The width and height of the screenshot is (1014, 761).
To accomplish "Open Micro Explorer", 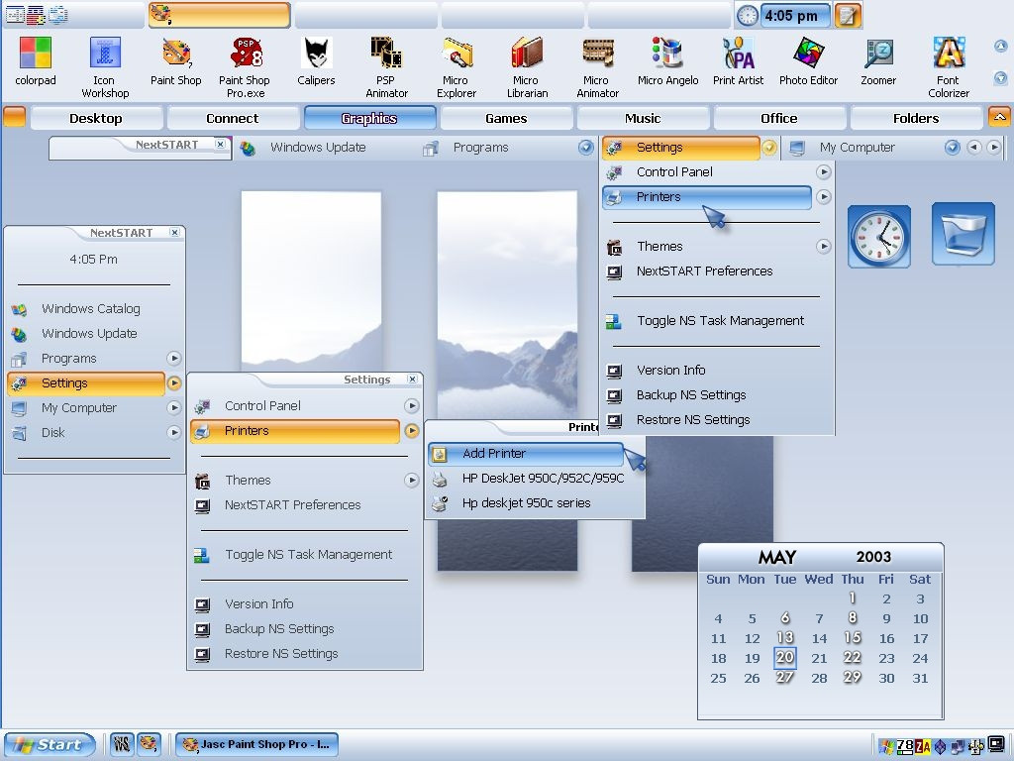I will 456,68.
